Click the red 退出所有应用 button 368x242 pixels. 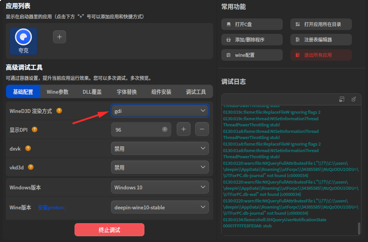tap(321, 55)
